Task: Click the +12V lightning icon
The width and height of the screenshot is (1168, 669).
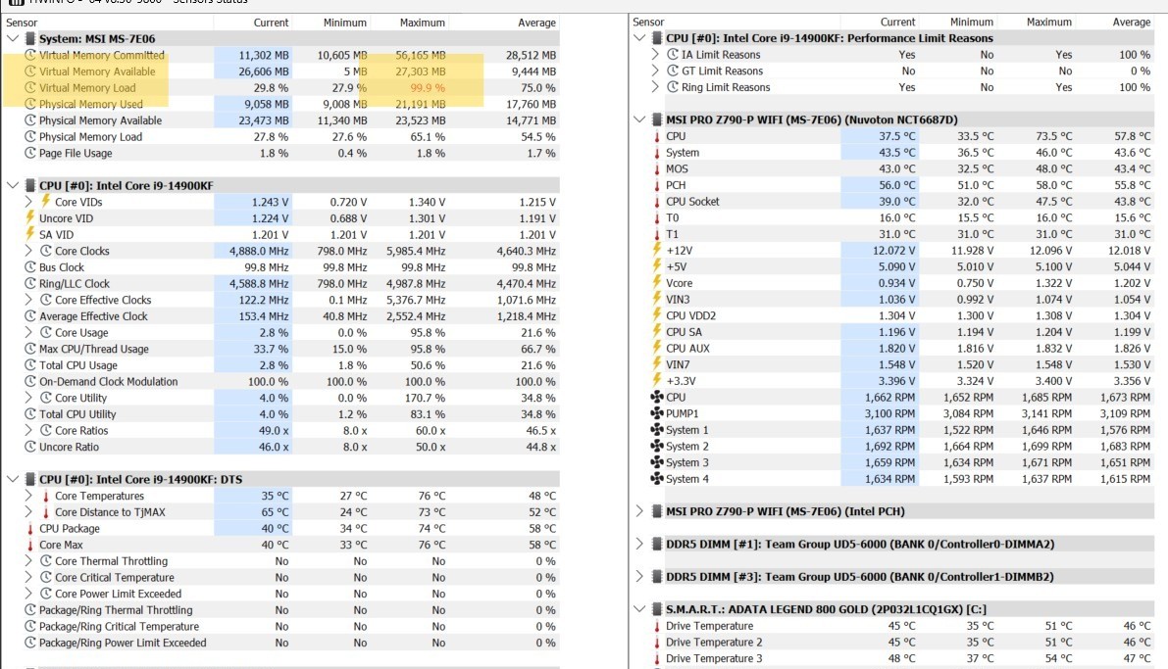Action: (657, 250)
